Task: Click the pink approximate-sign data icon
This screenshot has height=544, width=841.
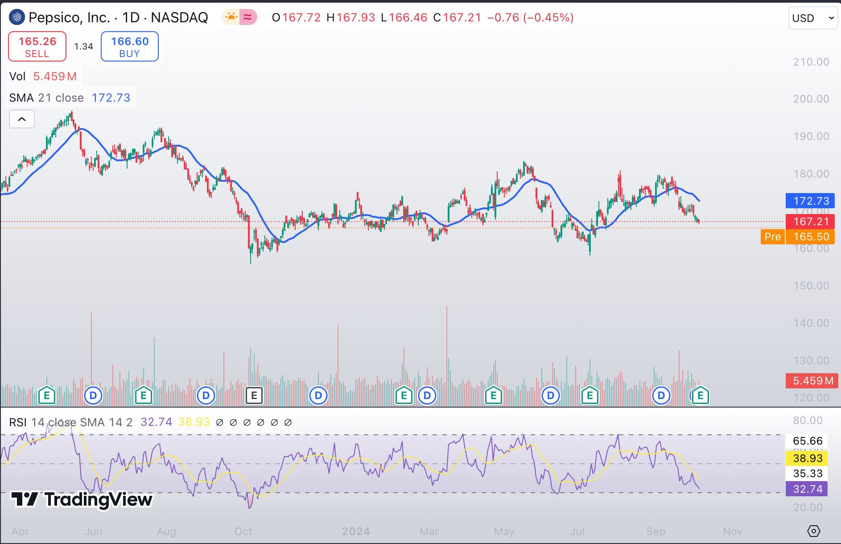Action: (x=248, y=17)
